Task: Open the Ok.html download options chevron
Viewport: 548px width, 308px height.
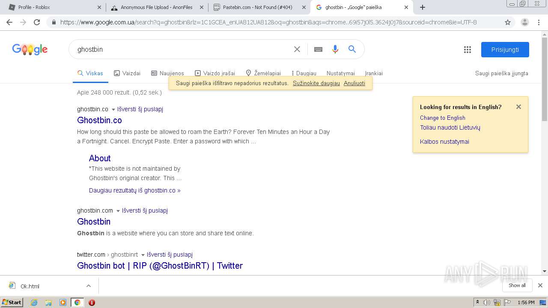Action: 89,286
